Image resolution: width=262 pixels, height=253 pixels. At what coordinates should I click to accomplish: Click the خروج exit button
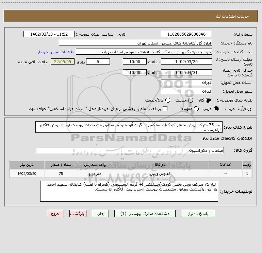pos(55,214)
